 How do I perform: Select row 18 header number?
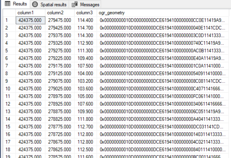click(9, 149)
